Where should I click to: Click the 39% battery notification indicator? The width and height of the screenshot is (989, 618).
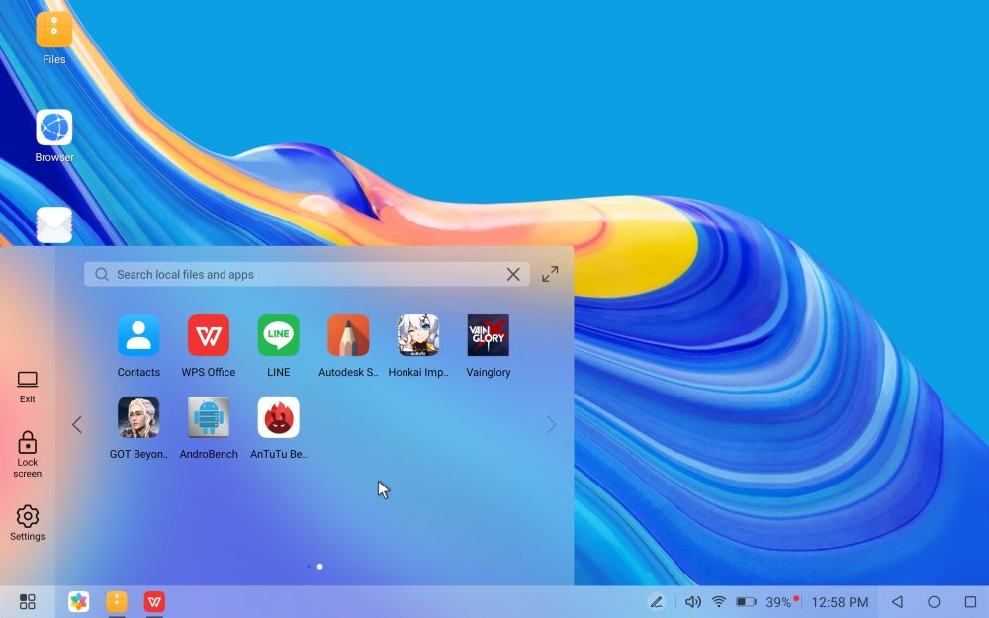pyautogui.click(x=782, y=602)
